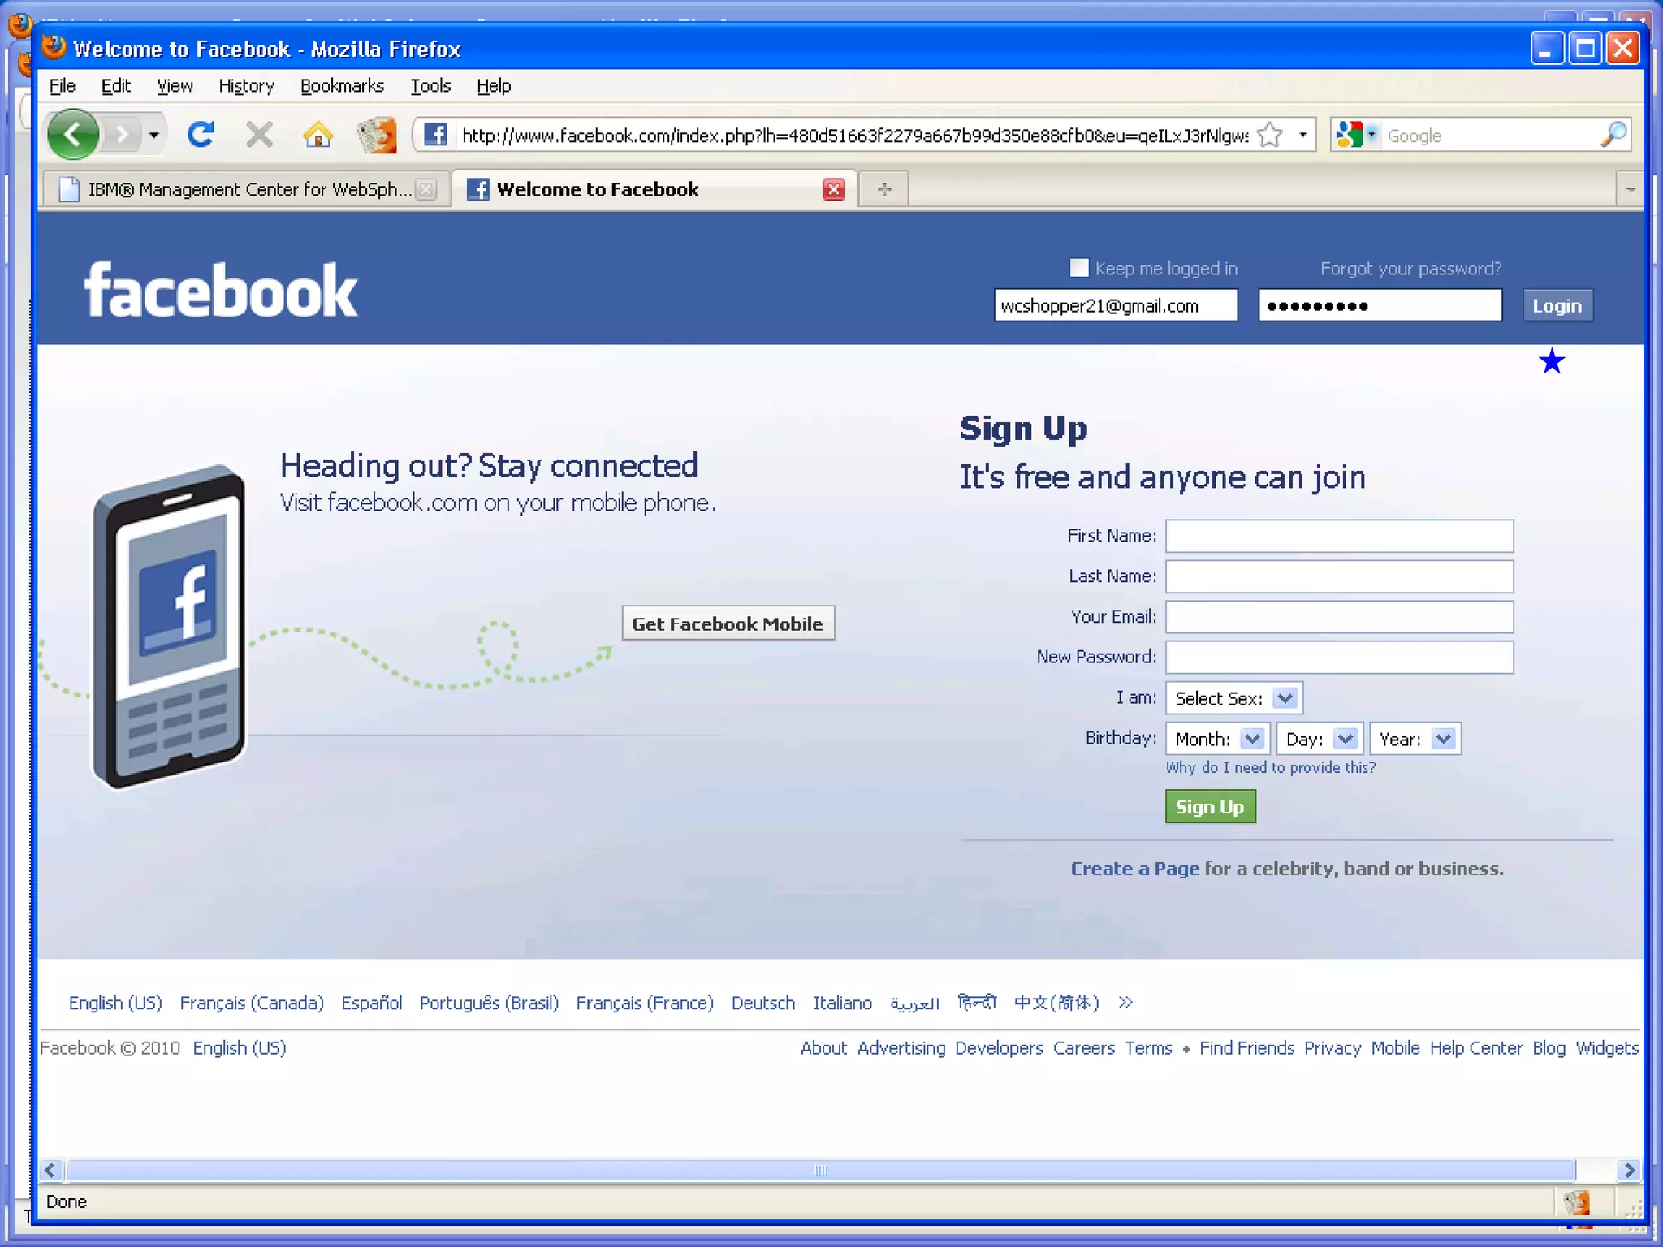
Task: Switch to IBM Management Center tab
Action: (x=244, y=189)
